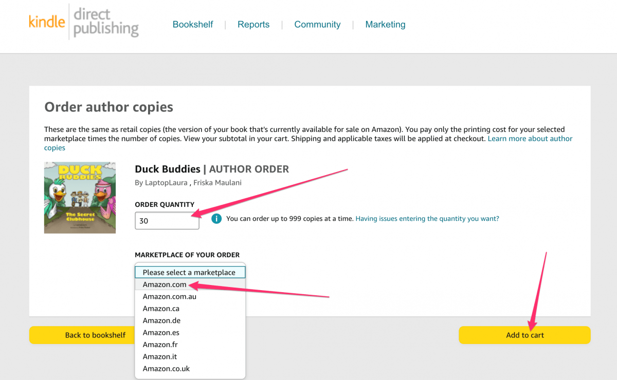Click the blue info icon beside quantity

click(216, 219)
